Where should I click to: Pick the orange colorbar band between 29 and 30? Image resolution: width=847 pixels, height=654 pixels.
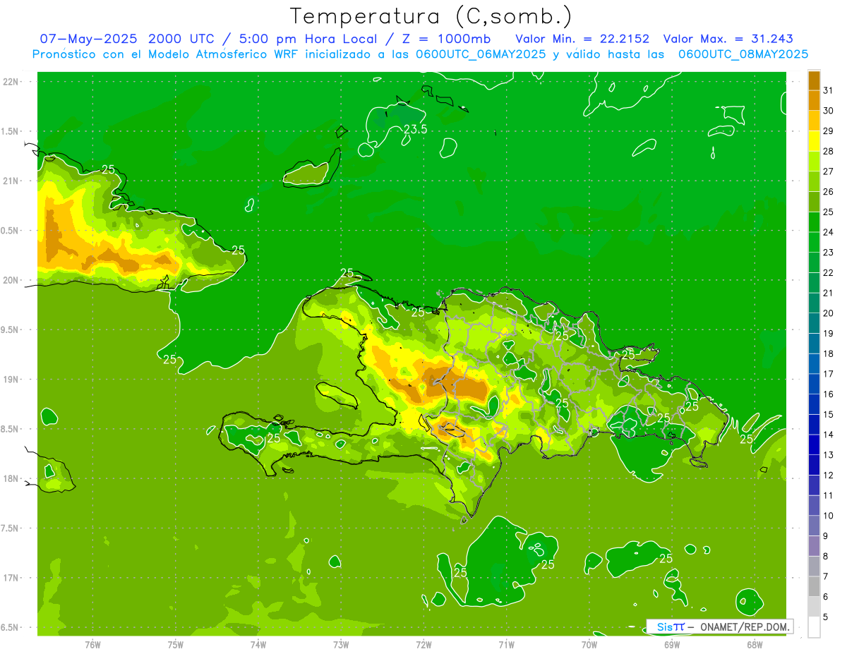point(814,121)
